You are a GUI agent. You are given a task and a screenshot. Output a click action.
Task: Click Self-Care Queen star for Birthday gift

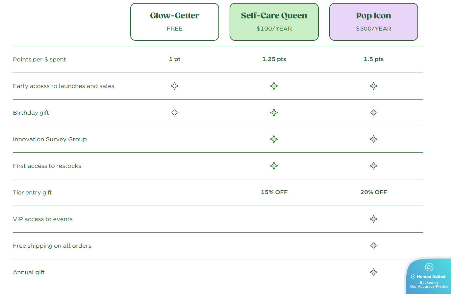(274, 113)
